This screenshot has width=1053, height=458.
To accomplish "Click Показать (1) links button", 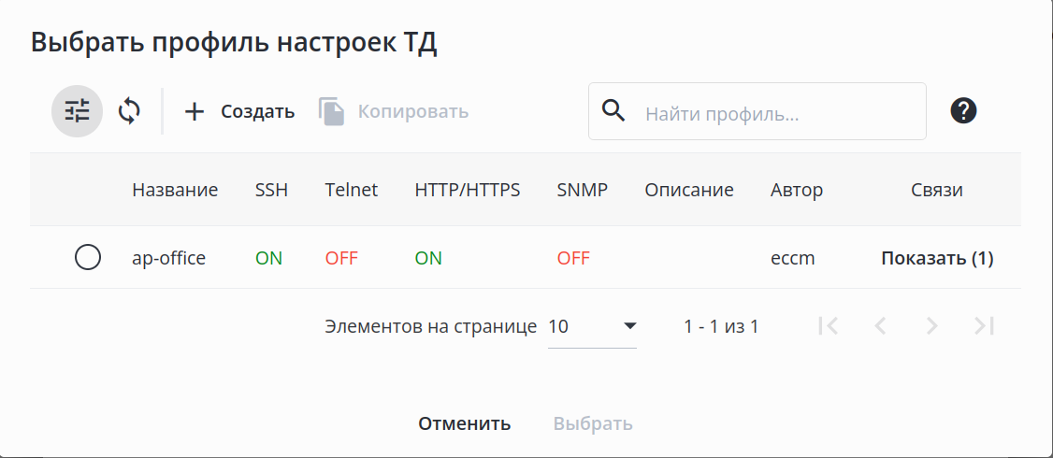I will click(x=937, y=258).
